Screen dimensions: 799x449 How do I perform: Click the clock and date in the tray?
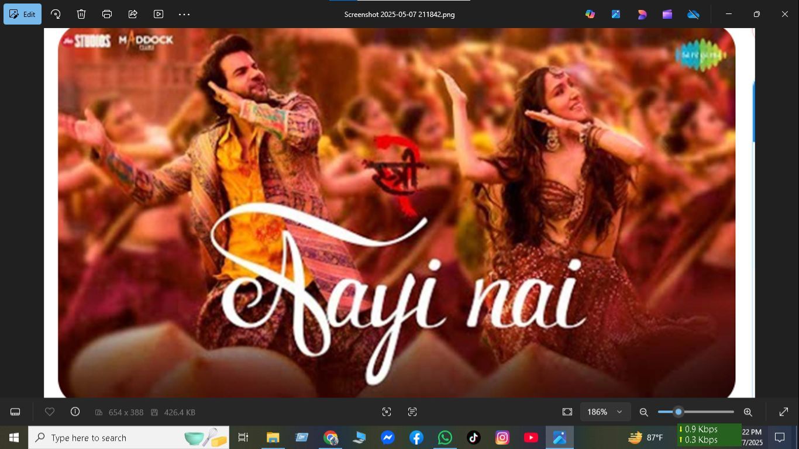coord(752,437)
